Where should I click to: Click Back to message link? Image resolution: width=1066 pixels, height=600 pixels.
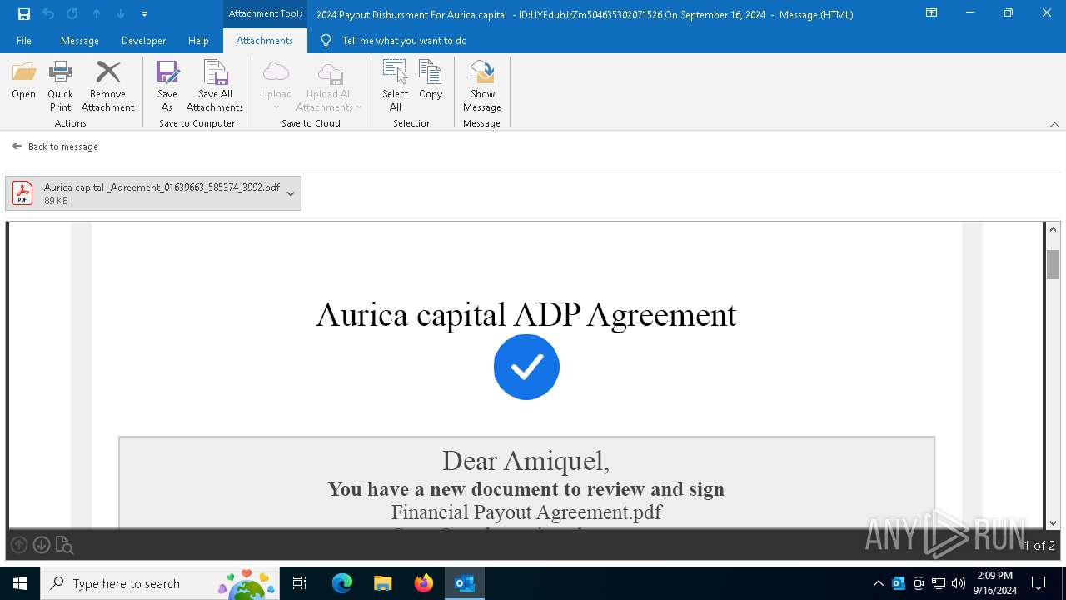[x=56, y=147]
